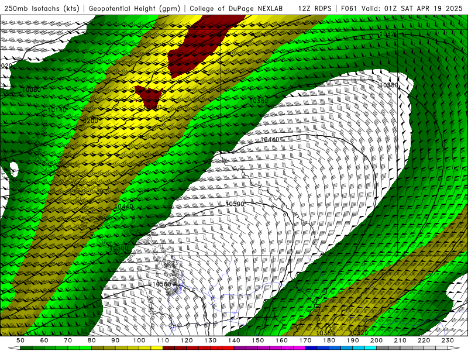
Task: Click the colorbar label 170
Action: pos(305,340)
